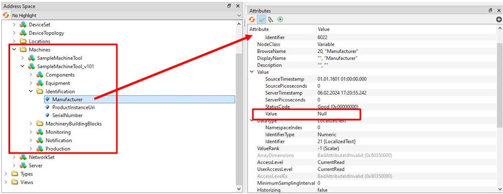Collapse the Identification folder
This screenshot has height=194, width=503.
coord(31,91)
